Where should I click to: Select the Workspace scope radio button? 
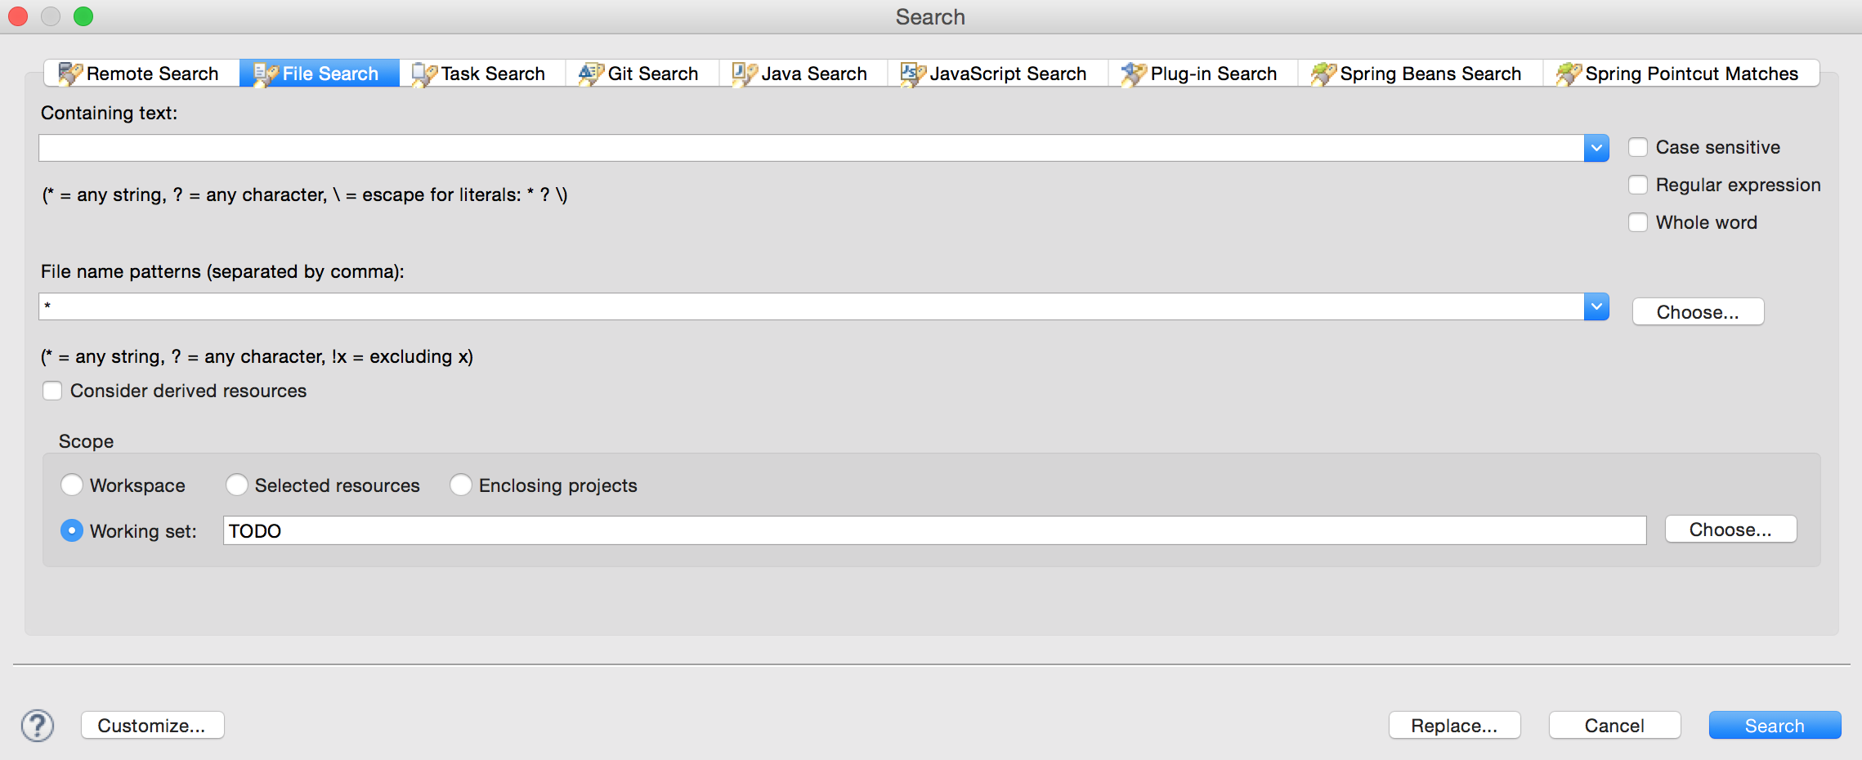click(x=72, y=485)
